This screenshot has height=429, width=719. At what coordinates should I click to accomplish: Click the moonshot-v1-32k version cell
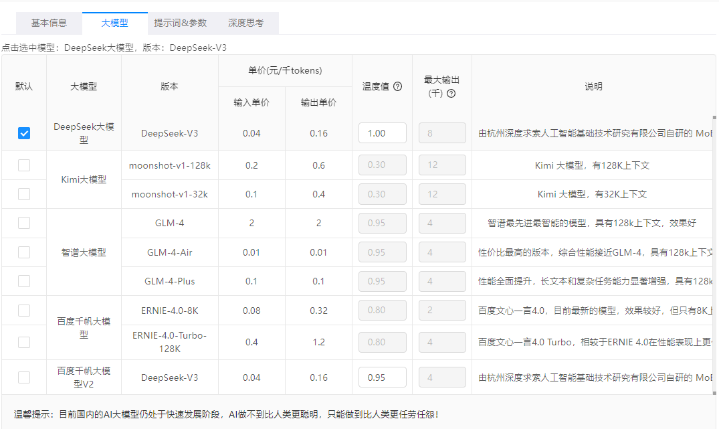click(170, 194)
